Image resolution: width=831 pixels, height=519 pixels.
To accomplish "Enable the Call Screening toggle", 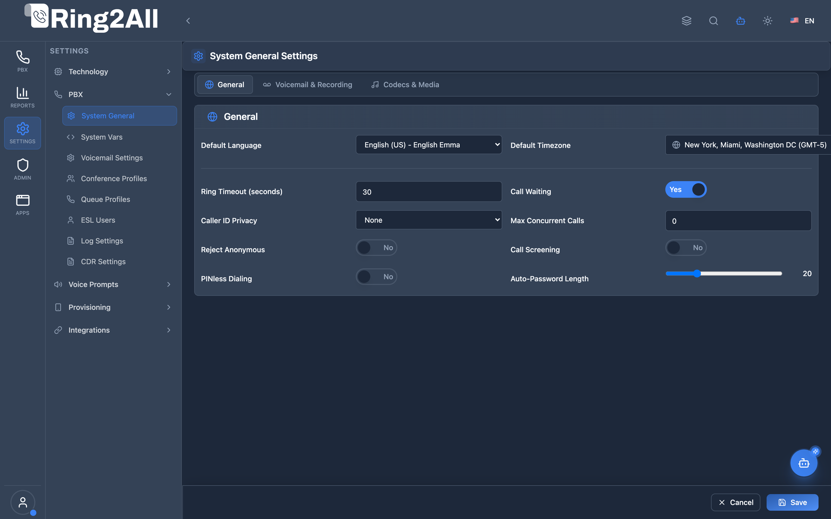I will tap(686, 248).
